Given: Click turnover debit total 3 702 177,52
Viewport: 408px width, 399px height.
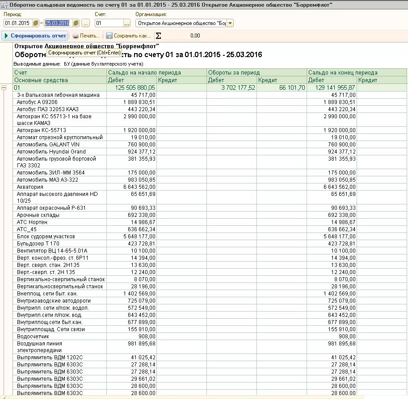Looking at the screenshot, I should [238, 87].
